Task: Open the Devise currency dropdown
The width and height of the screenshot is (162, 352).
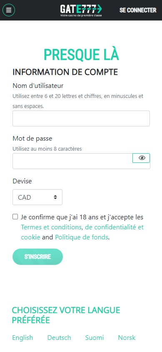Action: (x=37, y=197)
